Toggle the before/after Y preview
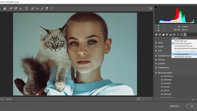Image resolution: width=197 pixels, height=111 pixels. point(138,99)
